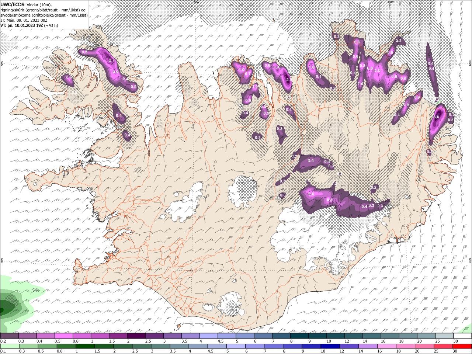Select the bright pink snow swatch between 0.5 and 0.8
Screen dimensions: 472x354
click(x=63, y=336)
